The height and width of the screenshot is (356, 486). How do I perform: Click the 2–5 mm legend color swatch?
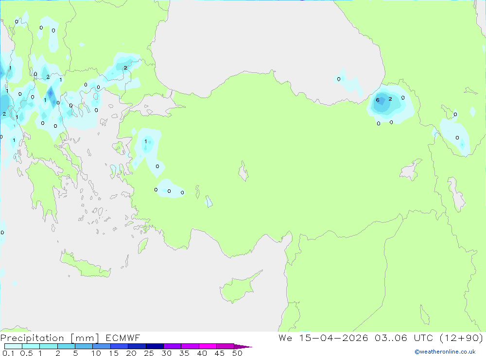click(x=66, y=346)
